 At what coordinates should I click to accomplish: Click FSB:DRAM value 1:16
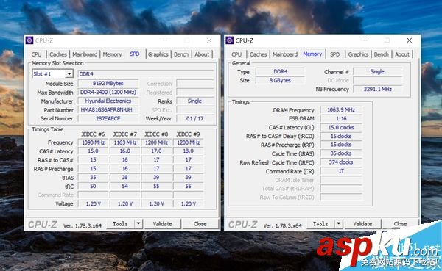click(x=341, y=119)
